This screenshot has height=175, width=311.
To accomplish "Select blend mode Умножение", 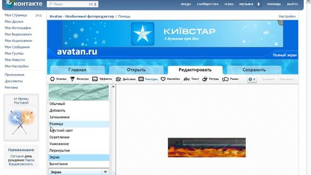I will coord(79,144).
